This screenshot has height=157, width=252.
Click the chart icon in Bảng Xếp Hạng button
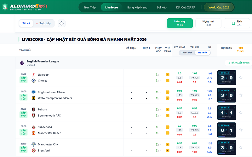229,63
